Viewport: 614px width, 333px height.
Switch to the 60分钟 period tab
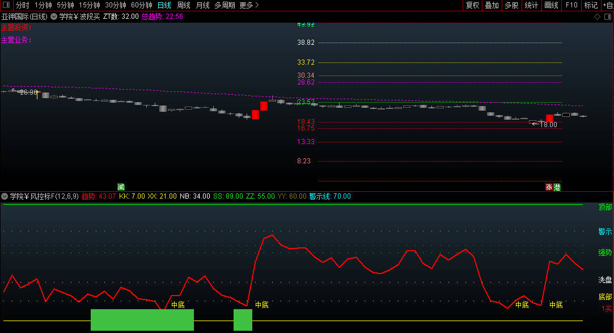coord(142,5)
